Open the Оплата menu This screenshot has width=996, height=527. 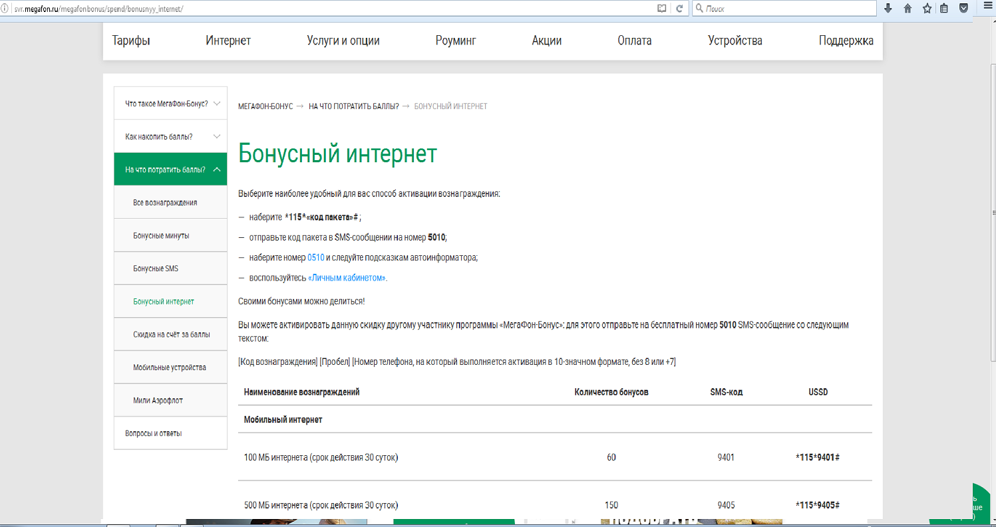[x=635, y=41]
